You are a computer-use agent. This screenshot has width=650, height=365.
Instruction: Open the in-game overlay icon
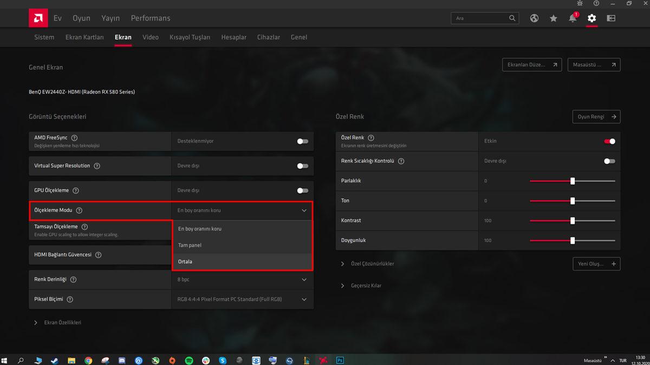click(x=611, y=18)
